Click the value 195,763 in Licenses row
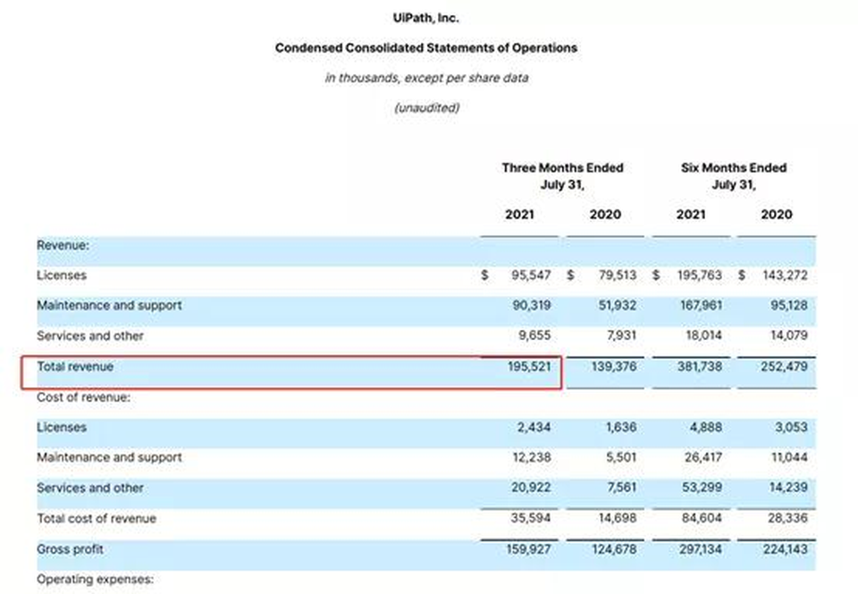Screen dimensions: 858x594 (700, 275)
